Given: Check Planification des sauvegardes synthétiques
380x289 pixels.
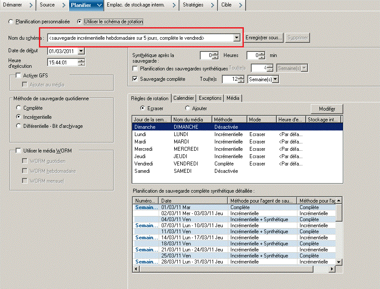Looking at the screenshot, I should (135, 68).
